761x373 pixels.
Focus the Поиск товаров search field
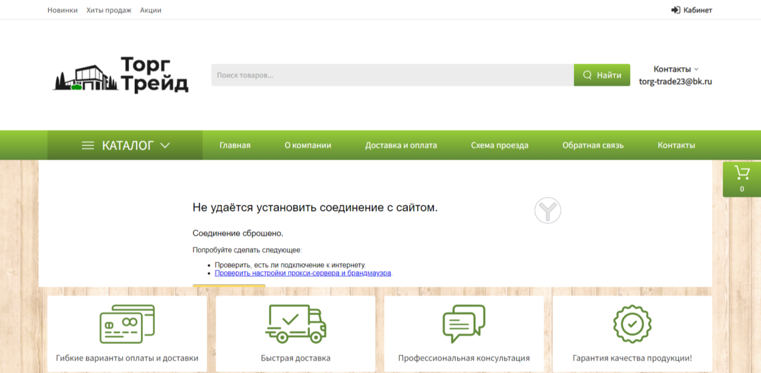coord(393,75)
